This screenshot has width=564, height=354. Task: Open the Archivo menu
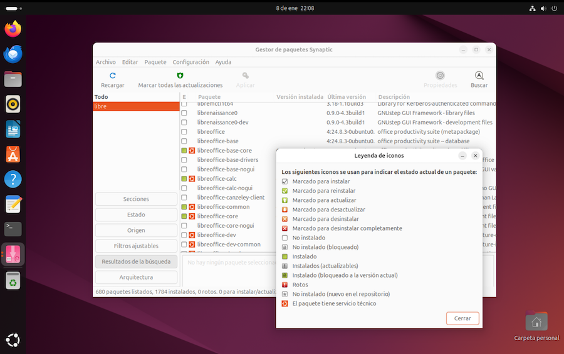coord(105,62)
